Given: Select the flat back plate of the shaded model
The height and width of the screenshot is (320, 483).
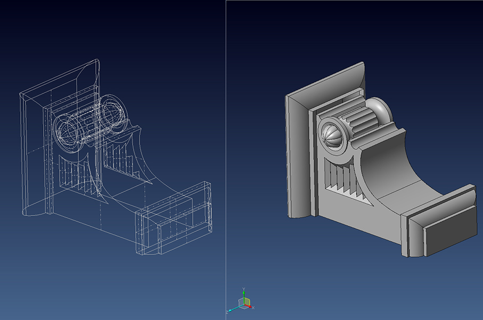Looking at the screenshot, I should [297, 160].
